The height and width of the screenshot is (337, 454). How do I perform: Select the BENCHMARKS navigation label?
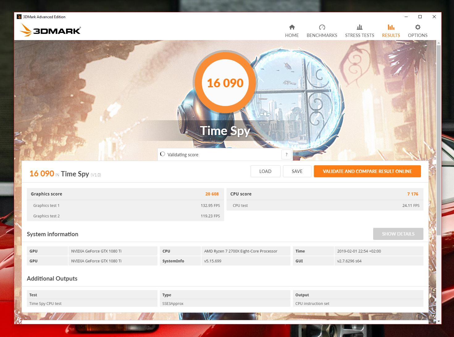point(322,35)
